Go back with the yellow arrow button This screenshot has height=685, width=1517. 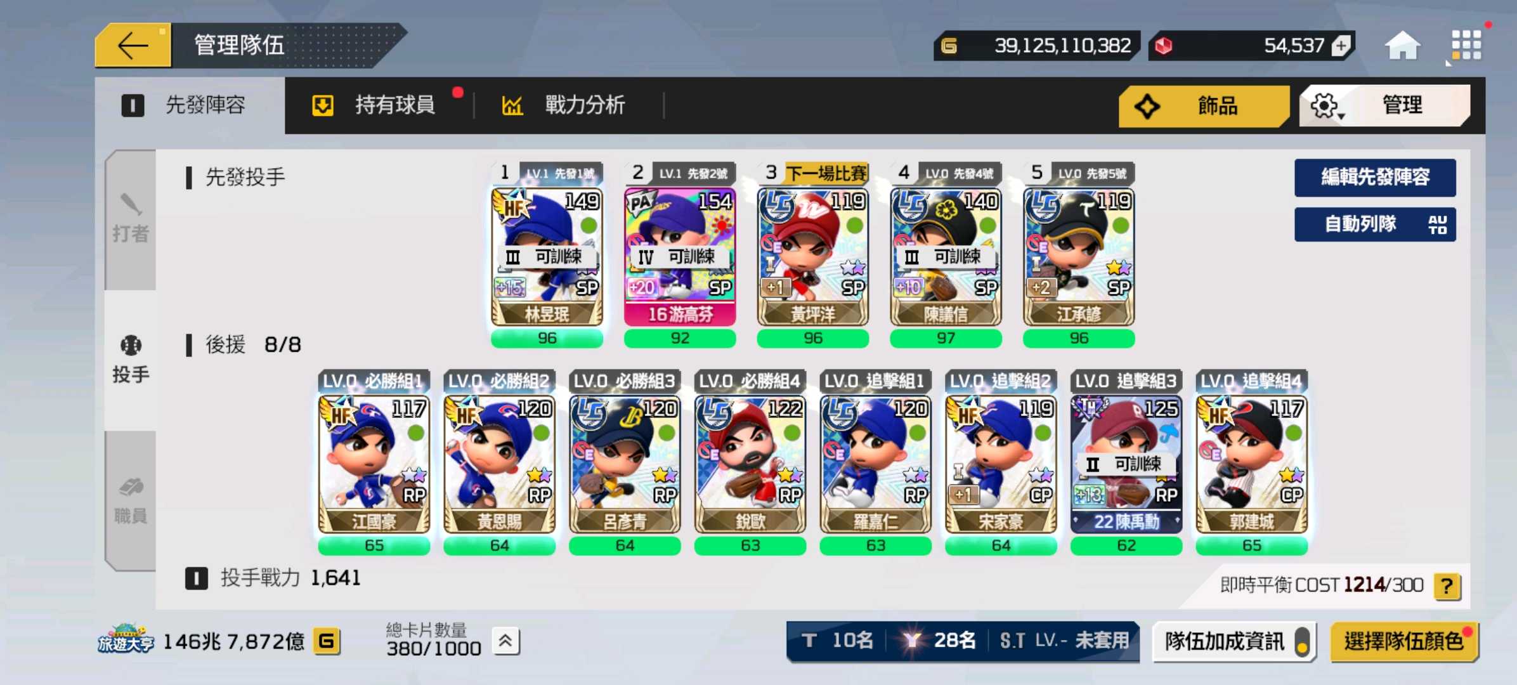[x=133, y=46]
